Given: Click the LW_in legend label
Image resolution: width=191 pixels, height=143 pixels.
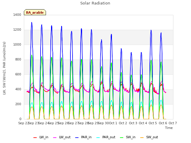Looking at the screenshot, I should click(44, 137).
